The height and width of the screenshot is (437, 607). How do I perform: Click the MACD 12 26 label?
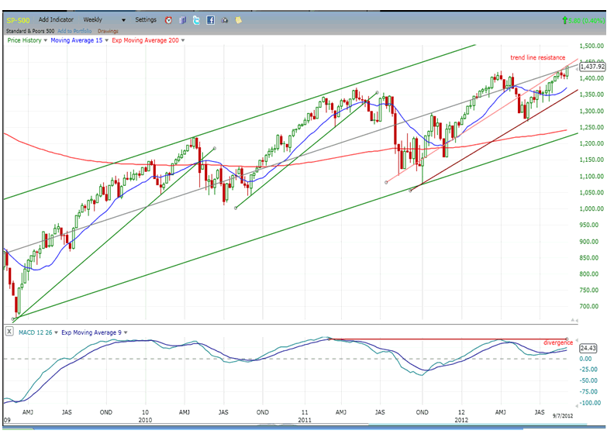coord(35,332)
